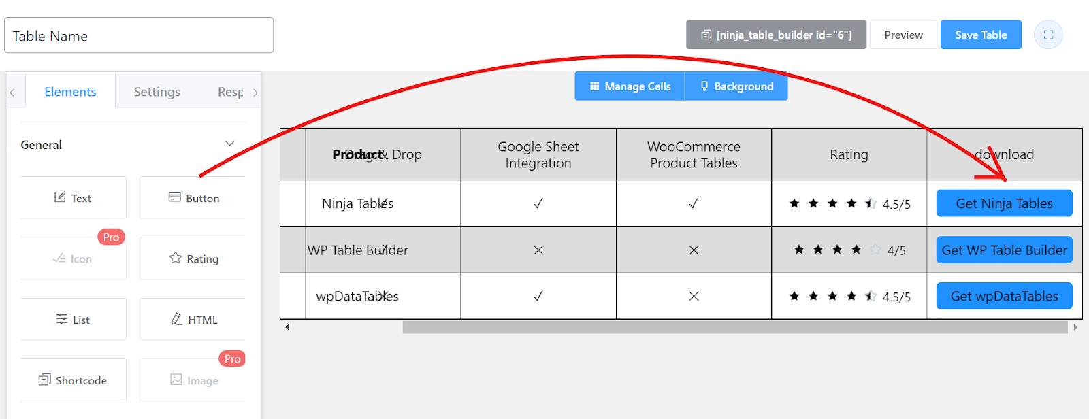Select the Text element
This screenshot has height=419, width=1089.
coord(73,197)
